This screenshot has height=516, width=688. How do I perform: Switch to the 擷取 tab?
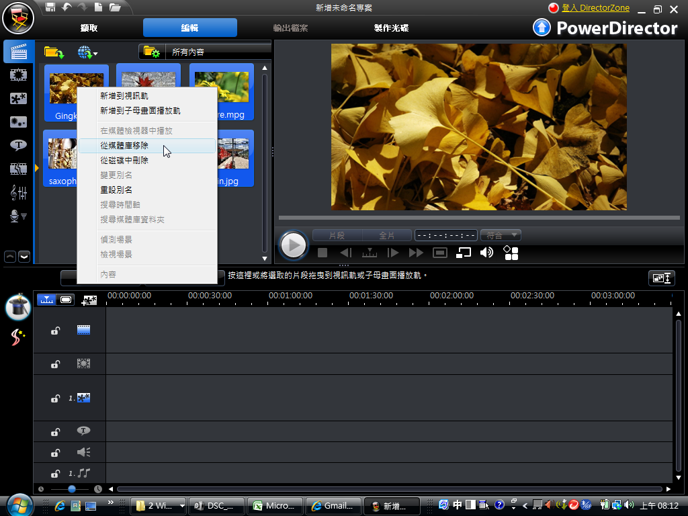[x=89, y=28]
